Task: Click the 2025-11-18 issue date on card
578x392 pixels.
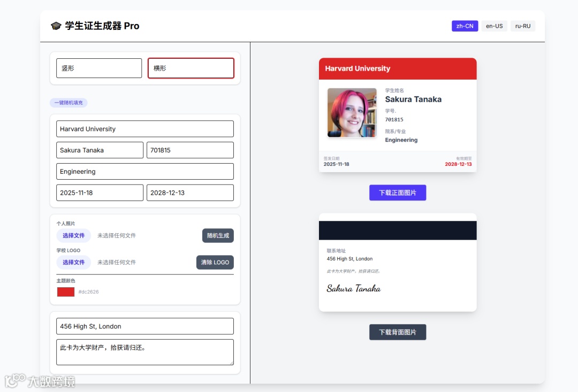Action: coord(336,164)
